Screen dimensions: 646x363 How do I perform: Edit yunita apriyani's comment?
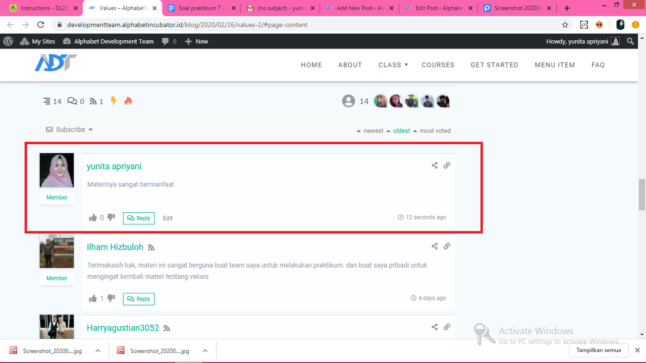click(x=168, y=218)
